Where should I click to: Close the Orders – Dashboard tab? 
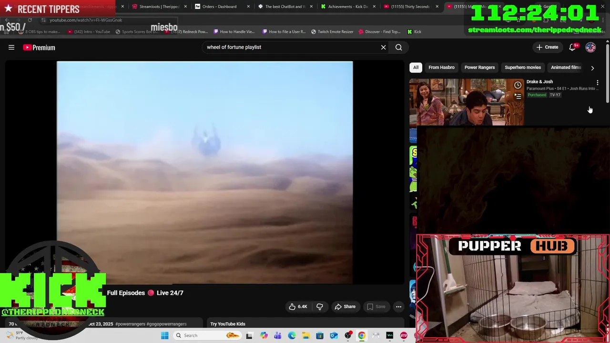tap(248, 7)
